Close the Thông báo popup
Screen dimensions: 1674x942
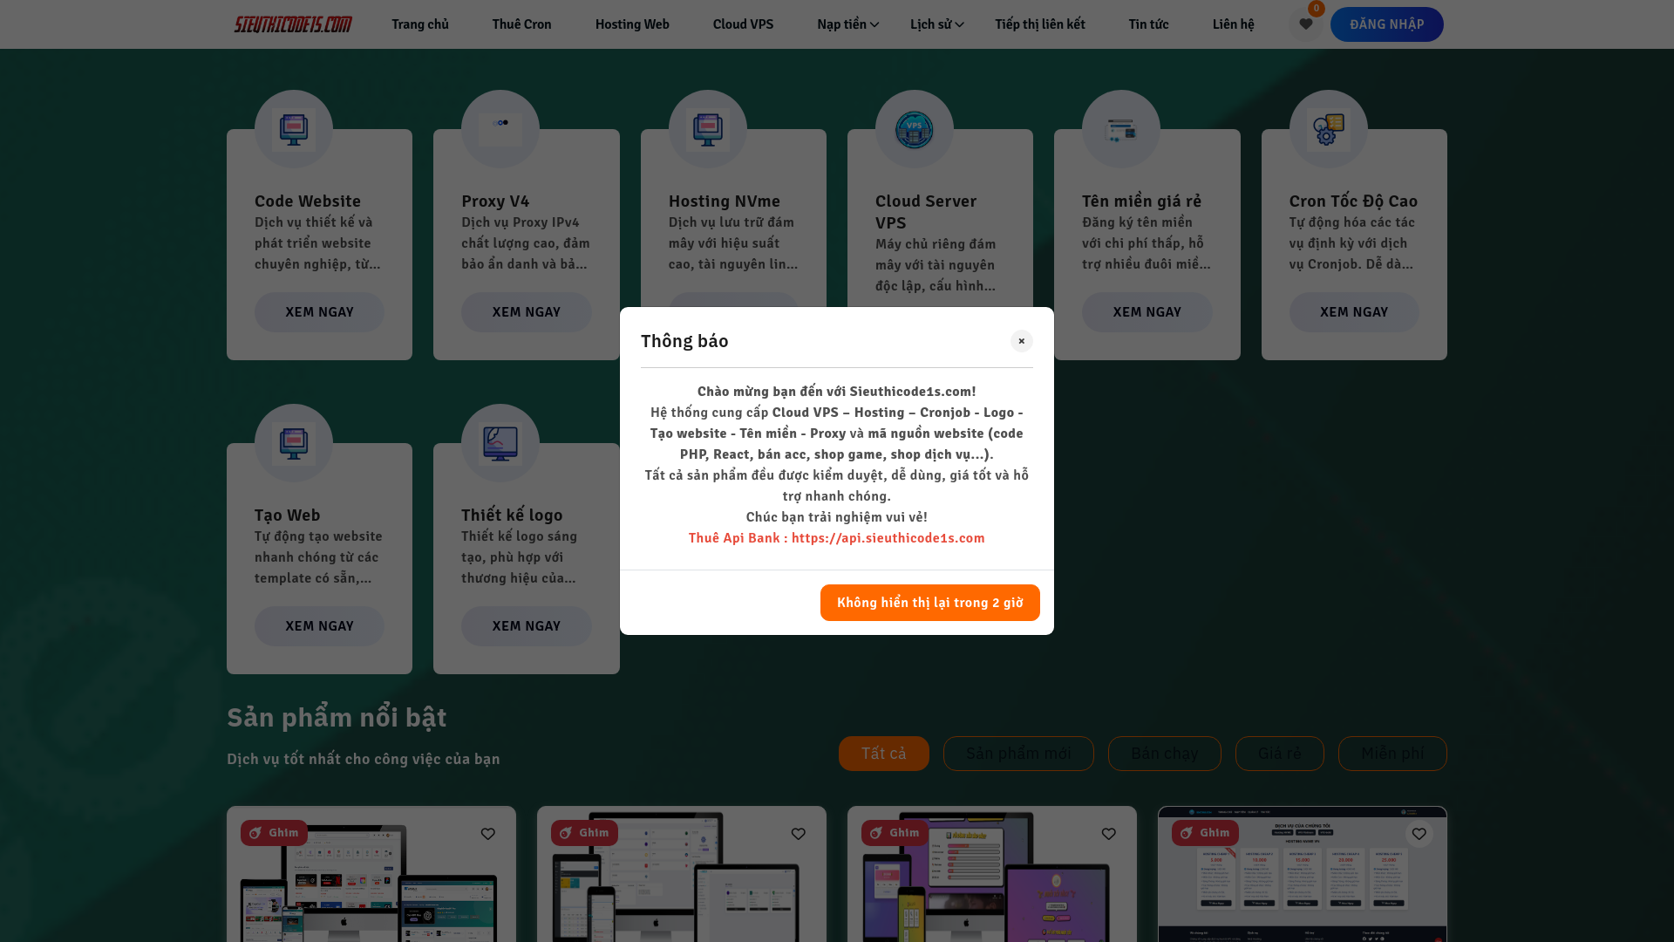click(x=1022, y=341)
